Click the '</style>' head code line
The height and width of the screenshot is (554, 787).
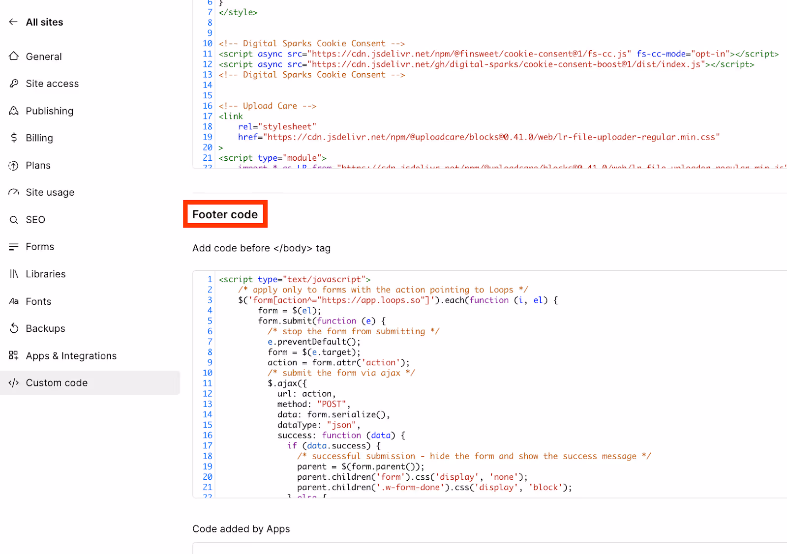pyautogui.click(x=238, y=12)
